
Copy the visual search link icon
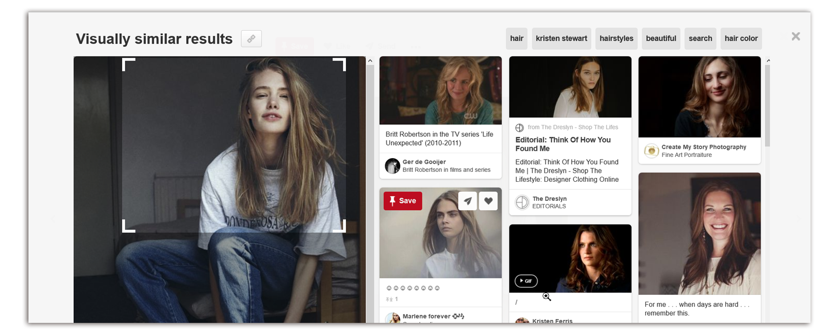click(x=251, y=39)
